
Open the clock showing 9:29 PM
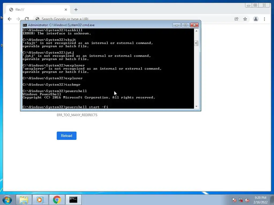(260, 200)
